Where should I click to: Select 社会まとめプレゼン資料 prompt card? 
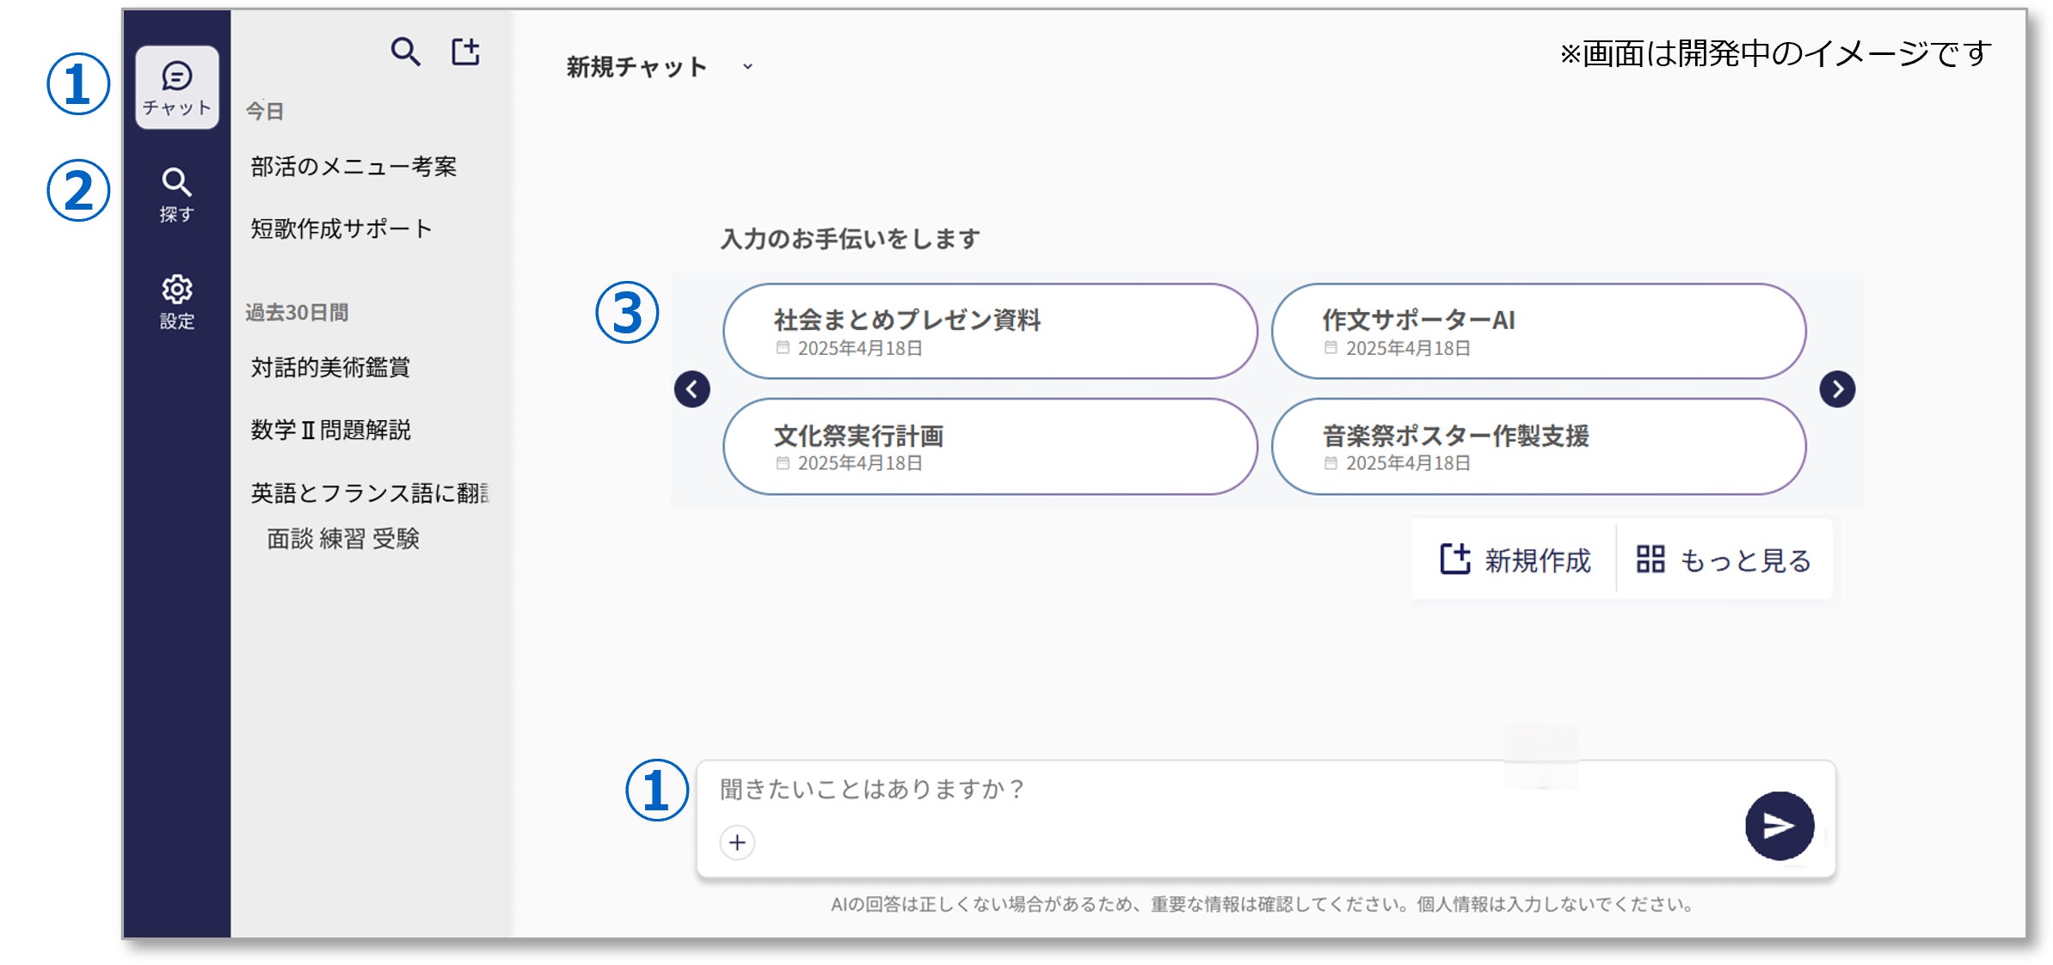pyautogui.click(x=989, y=331)
